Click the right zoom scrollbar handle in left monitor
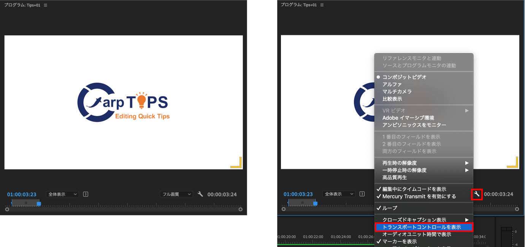Viewport: 525px width, 247px height. pos(240,209)
